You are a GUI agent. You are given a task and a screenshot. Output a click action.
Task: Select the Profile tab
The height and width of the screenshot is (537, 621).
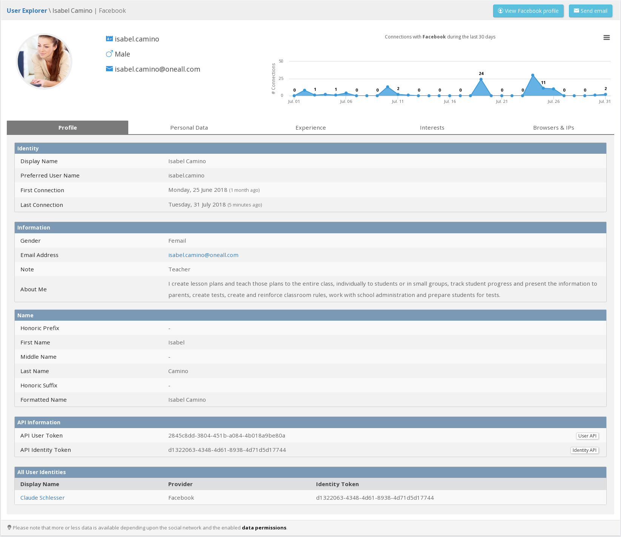[x=68, y=127]
